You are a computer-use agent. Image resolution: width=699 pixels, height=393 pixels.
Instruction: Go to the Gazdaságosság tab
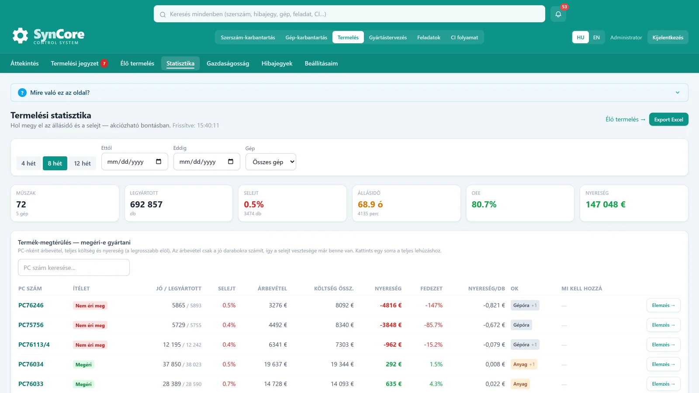click(228, 63)
